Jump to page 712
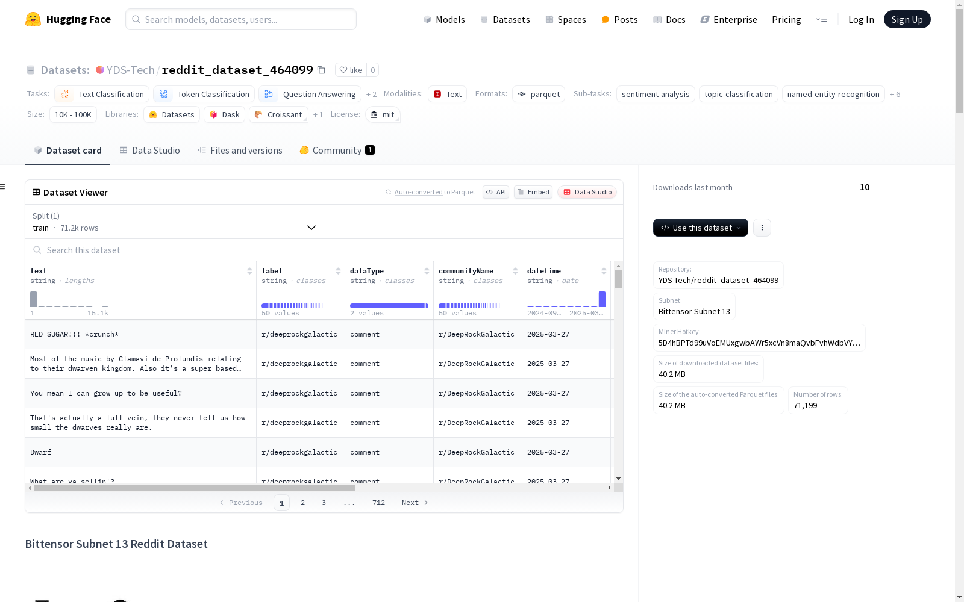Image resolution: width=964 pixels, height=602 pixels. click(x=378, y=503)
